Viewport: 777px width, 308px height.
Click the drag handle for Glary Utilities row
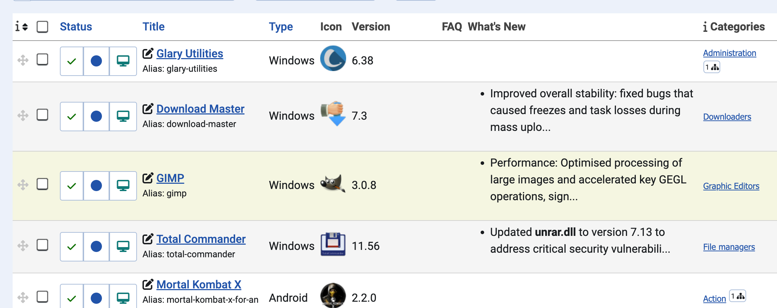[x=23, y=60]
